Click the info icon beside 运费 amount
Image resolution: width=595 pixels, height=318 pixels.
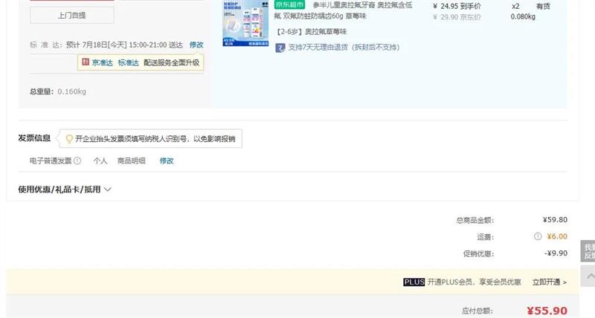[538, 236]
